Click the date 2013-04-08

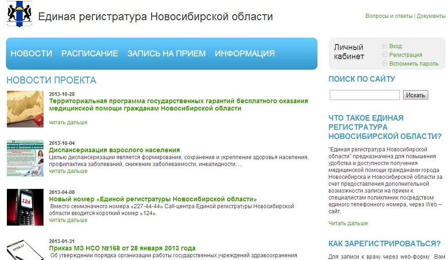pyautogui.click(x=62, y=192)
